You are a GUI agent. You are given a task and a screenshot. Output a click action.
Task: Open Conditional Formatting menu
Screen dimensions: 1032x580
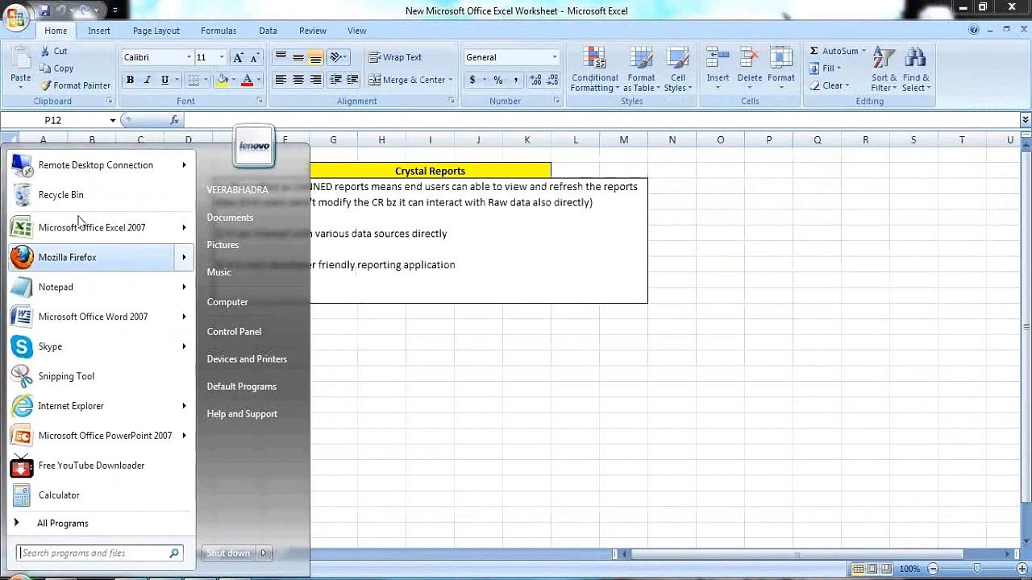tap(594, 69)
